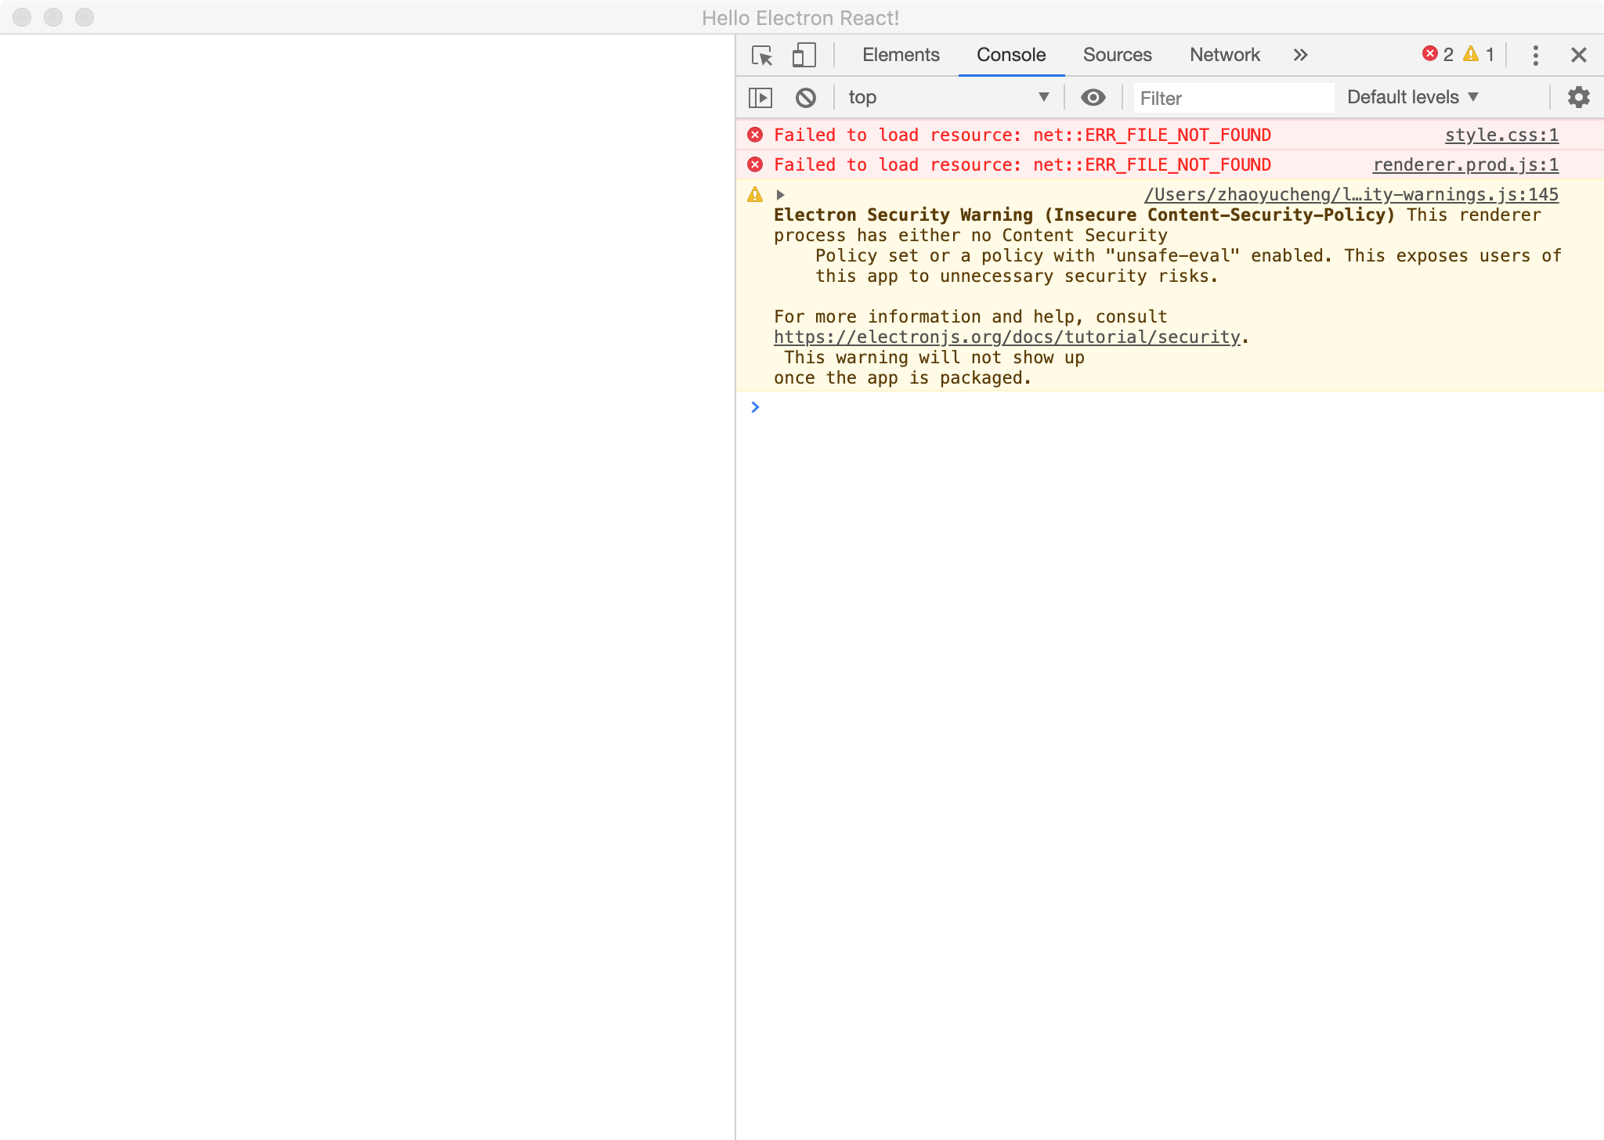Click the Filter text input field
The width and height of the screenshot is (1604, 1140).
(x=1234, y=97)
